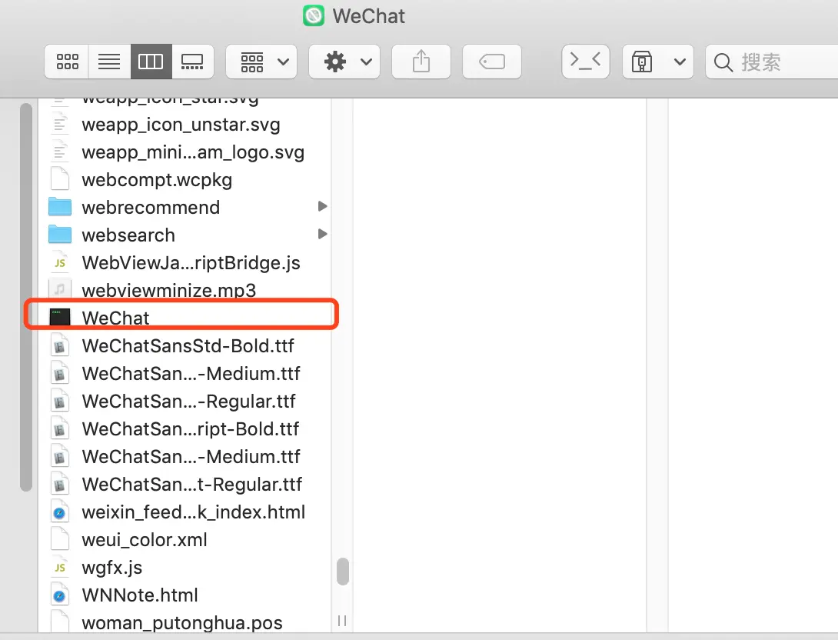Click the WeChat executable terminal icon
This screenshot has width=838, height=640.
60,317
